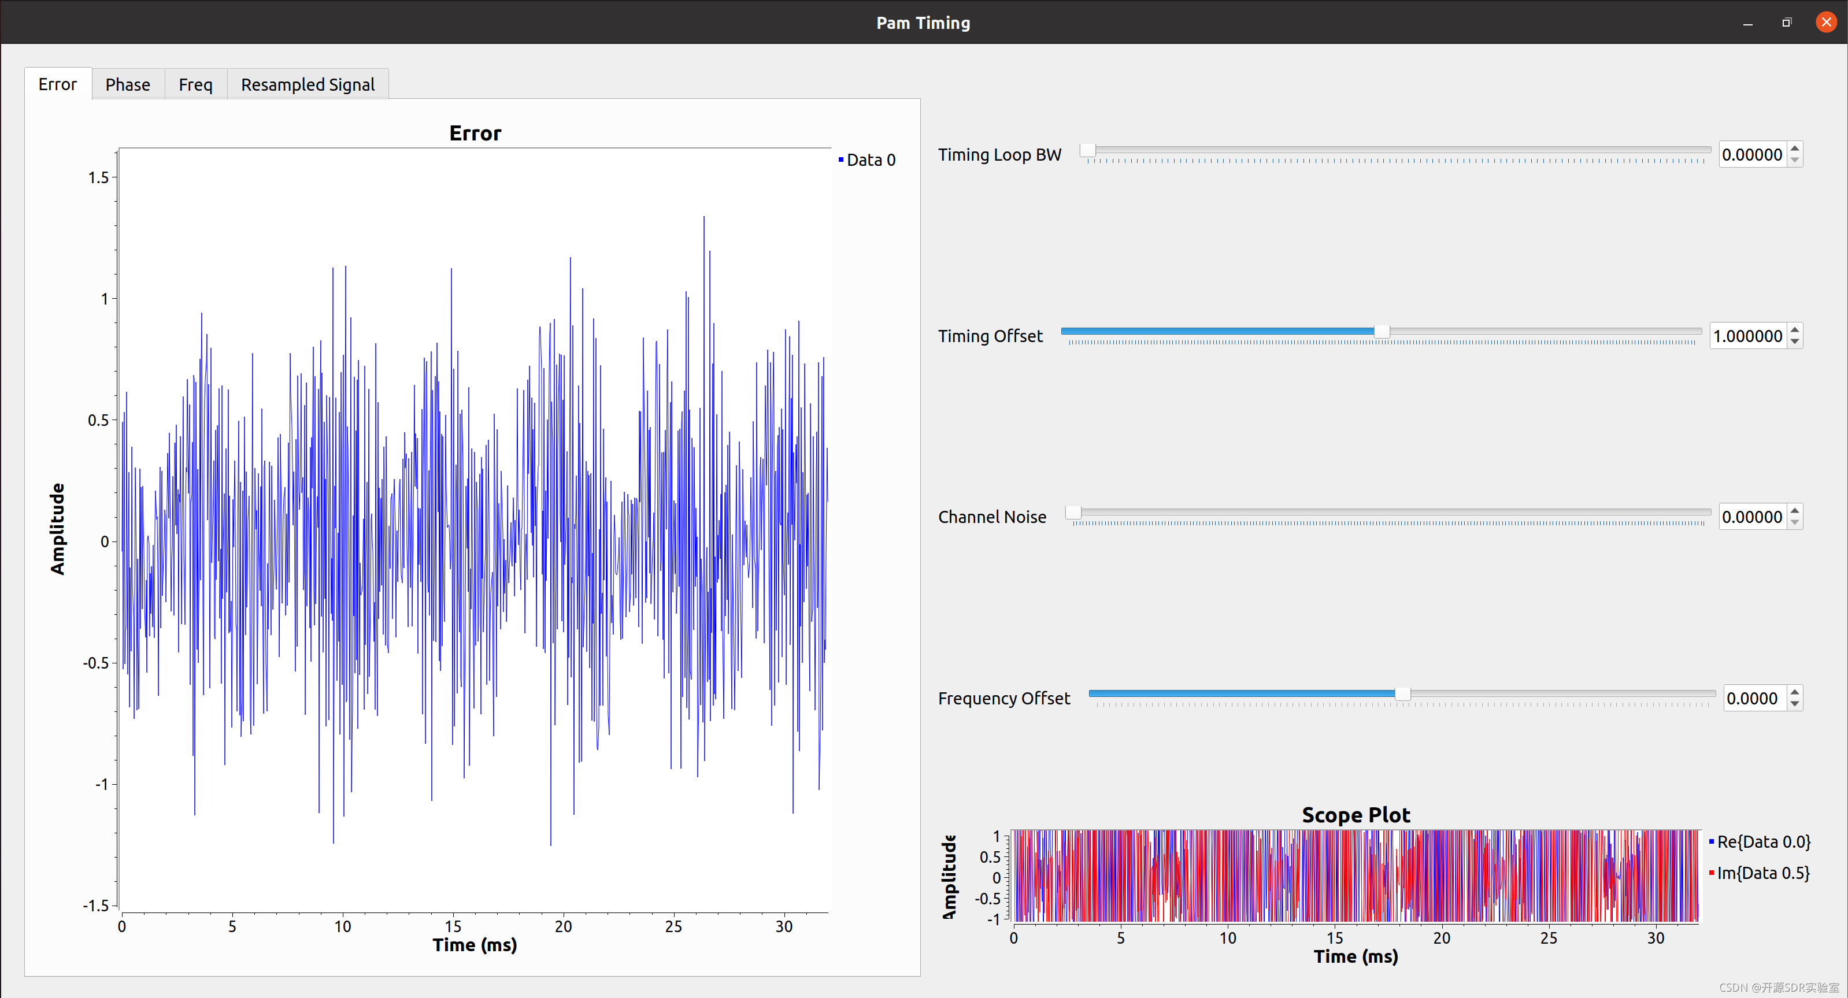
Task: Decrease Channel Noise using down arrow
Action: pos(1795,522)
